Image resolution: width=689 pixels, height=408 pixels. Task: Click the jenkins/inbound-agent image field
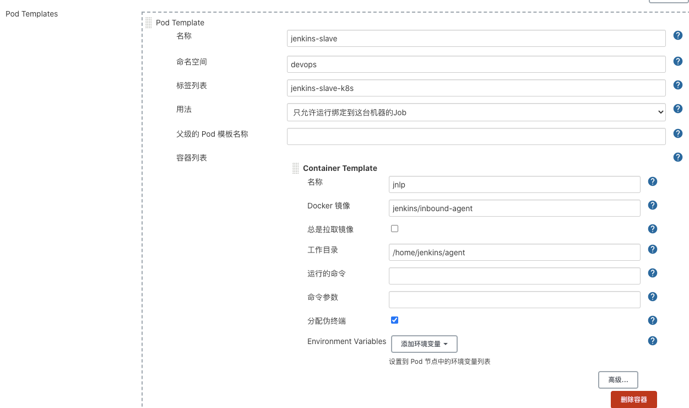pos(514,208)
